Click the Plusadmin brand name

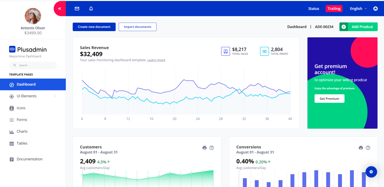point(32,50)
